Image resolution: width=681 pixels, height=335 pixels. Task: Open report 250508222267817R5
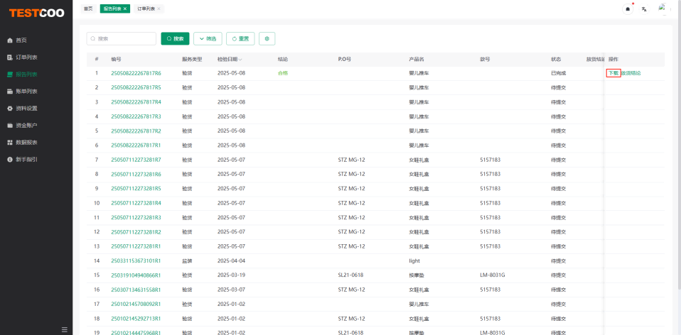coord(136,87)
